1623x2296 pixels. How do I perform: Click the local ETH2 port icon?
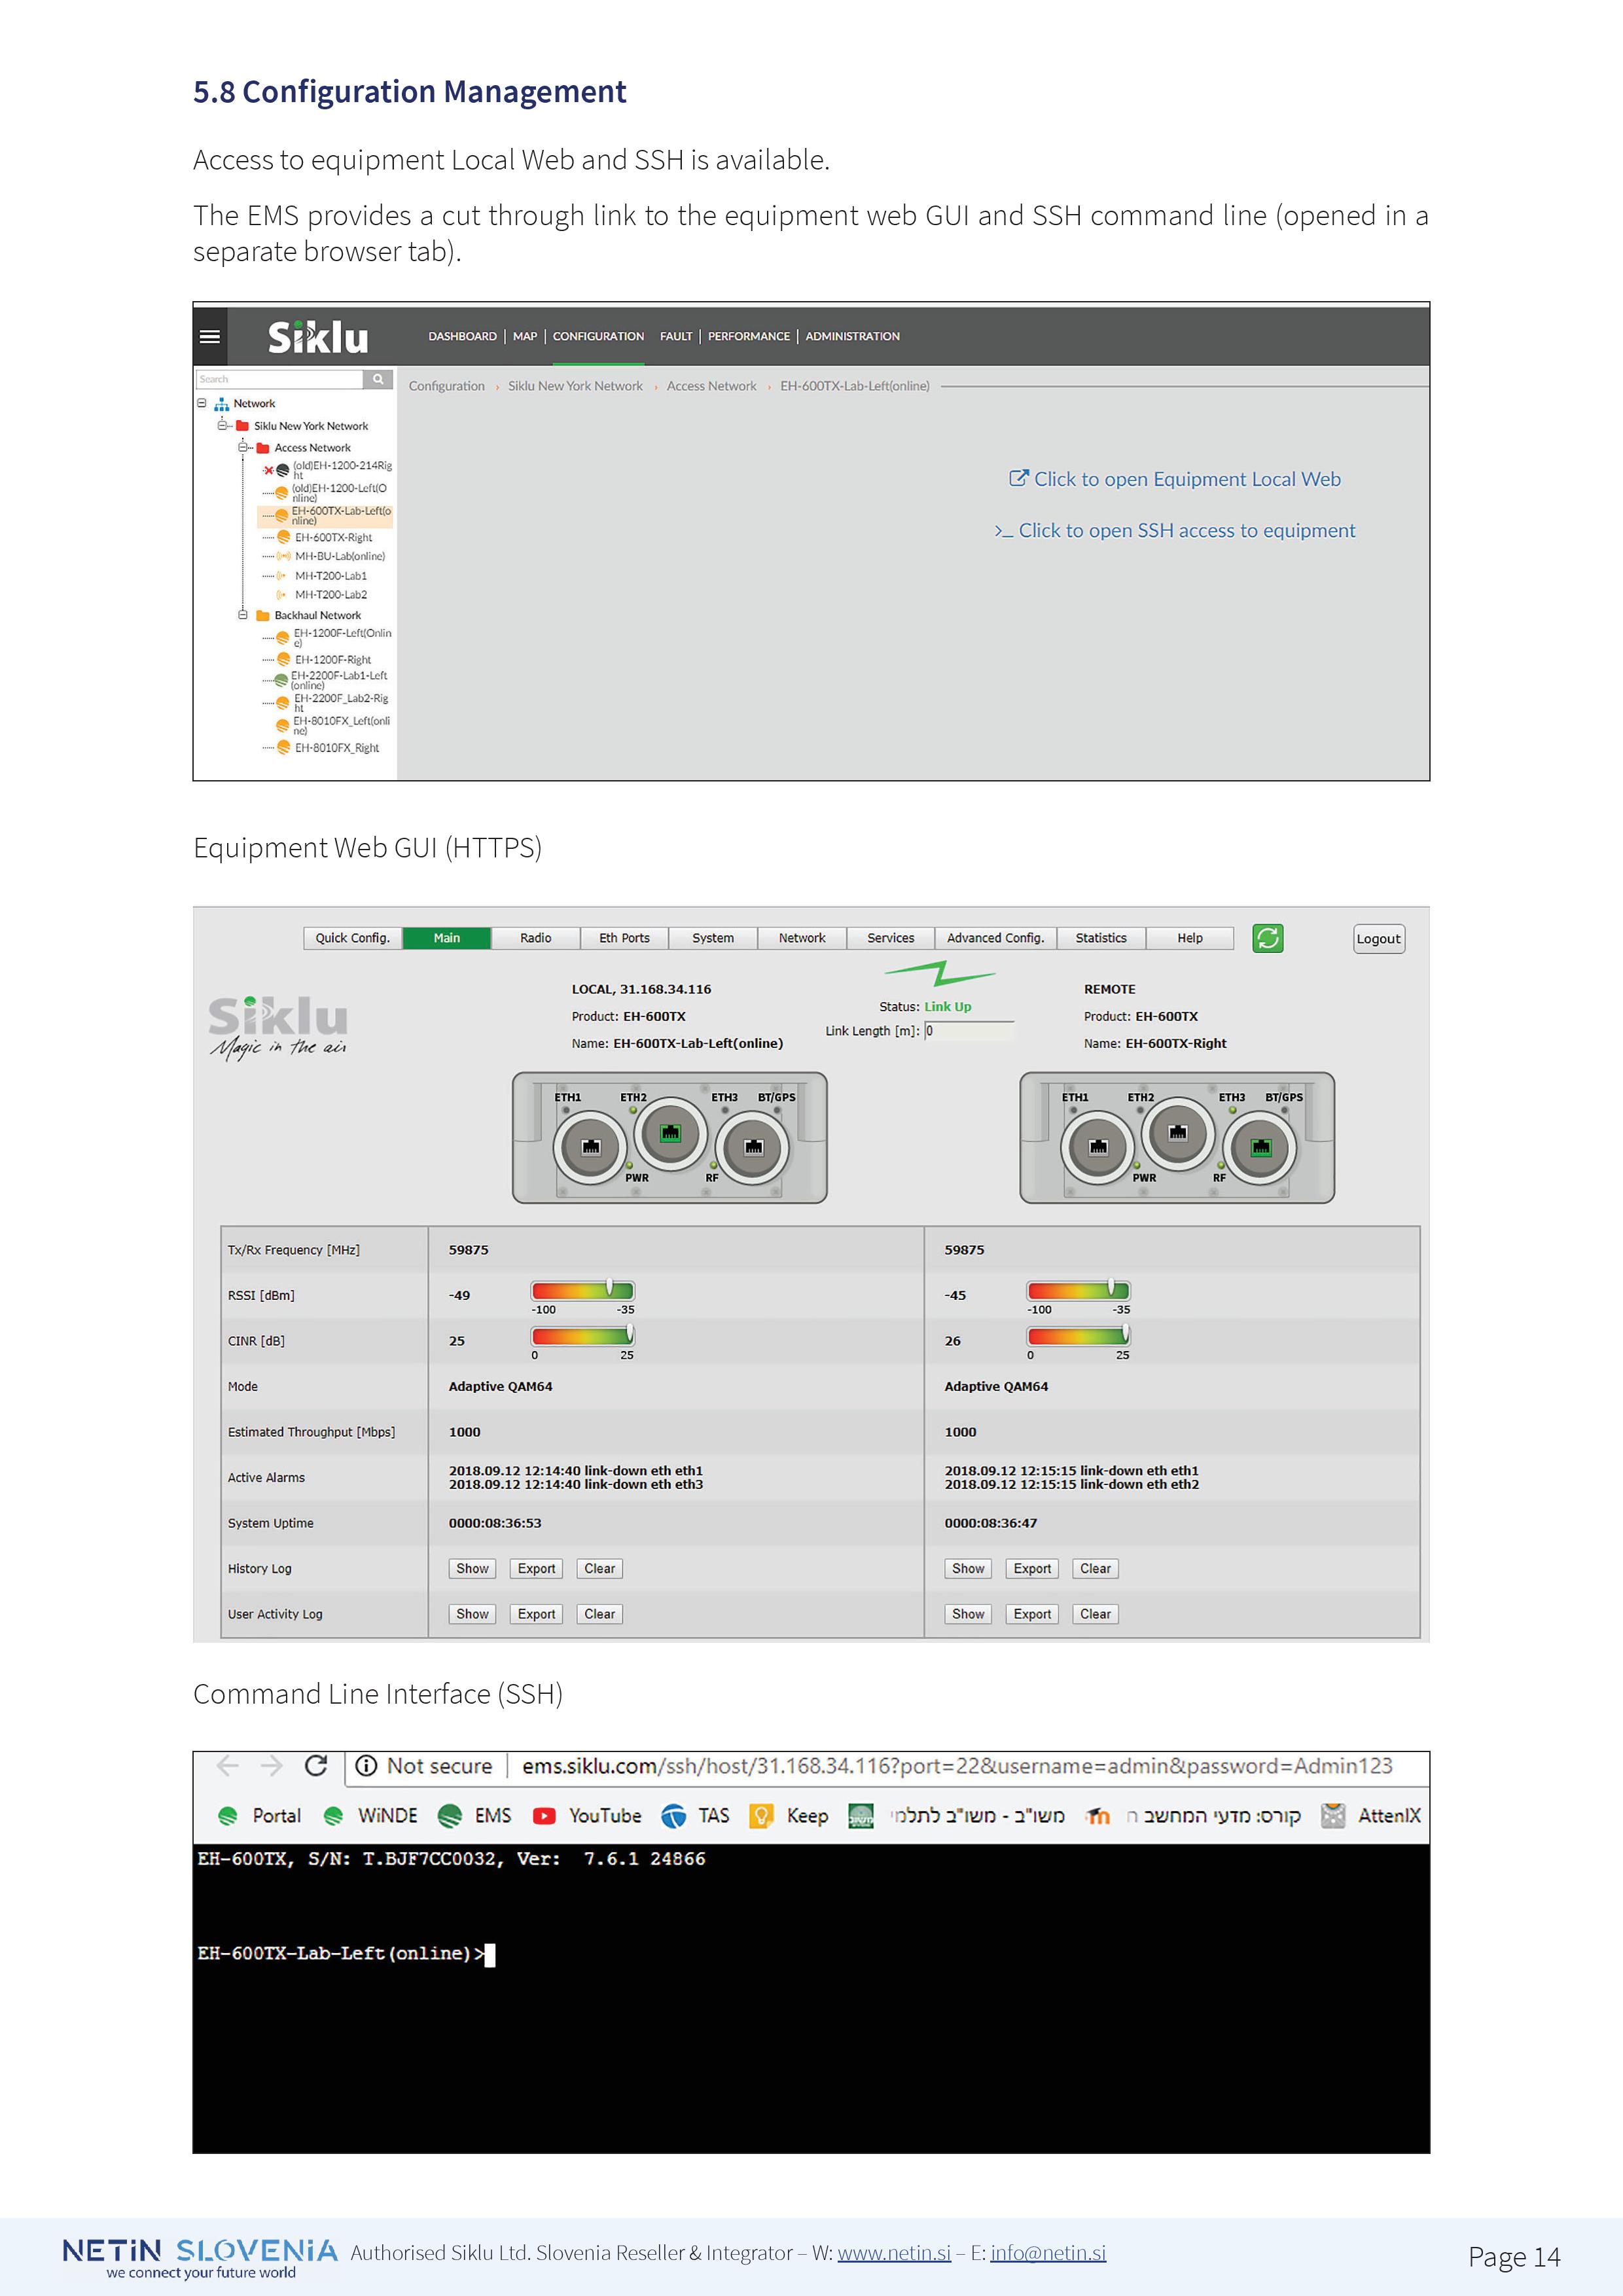click(x=670, y=1133)
